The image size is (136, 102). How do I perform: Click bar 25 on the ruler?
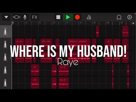[x=94, y=23]
